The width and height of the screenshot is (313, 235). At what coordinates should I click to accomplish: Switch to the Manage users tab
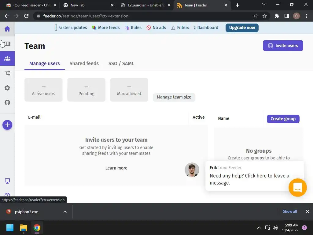click(45, 64)
